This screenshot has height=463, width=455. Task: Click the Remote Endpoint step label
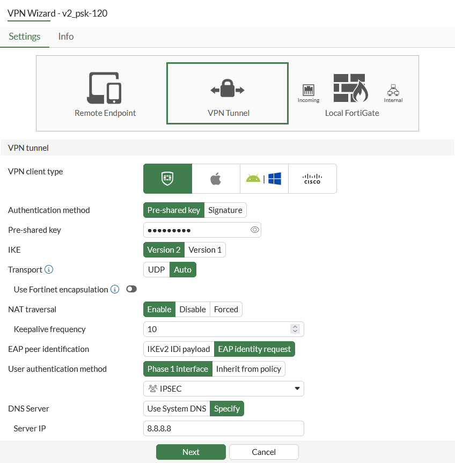pos(105,113)
